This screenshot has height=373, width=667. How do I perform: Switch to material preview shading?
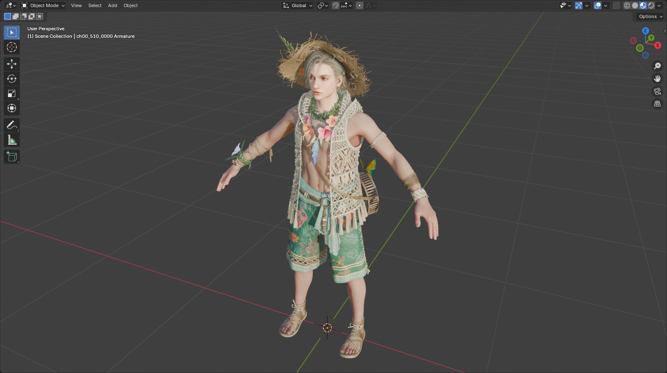tap(643, 5)
